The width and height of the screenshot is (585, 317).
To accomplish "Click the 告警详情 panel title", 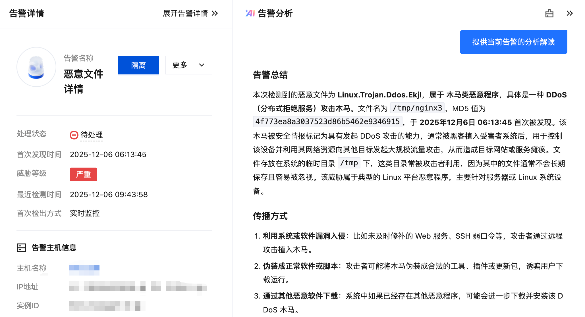I will click(x=27, y=13).
